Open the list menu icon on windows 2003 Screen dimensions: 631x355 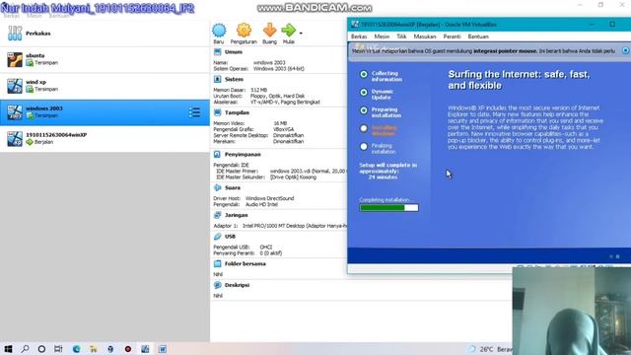pos(195,112)
